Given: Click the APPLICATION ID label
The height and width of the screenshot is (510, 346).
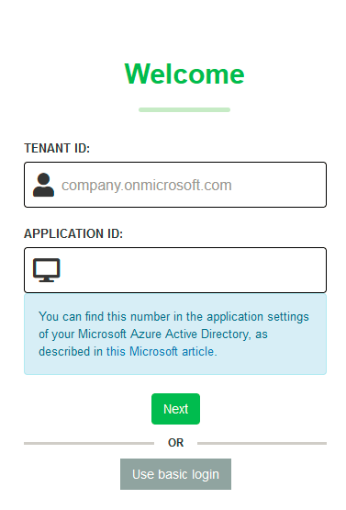Looking at the screenshot, I should tap(73, 233).
